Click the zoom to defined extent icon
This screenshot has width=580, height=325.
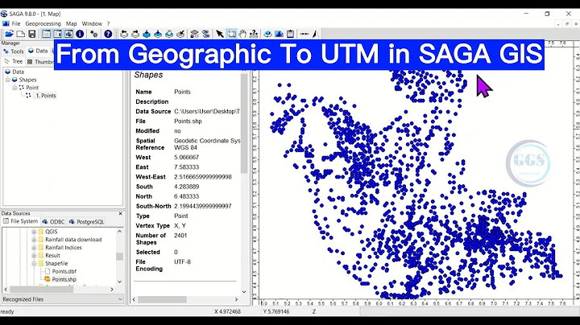coord(180,34)
